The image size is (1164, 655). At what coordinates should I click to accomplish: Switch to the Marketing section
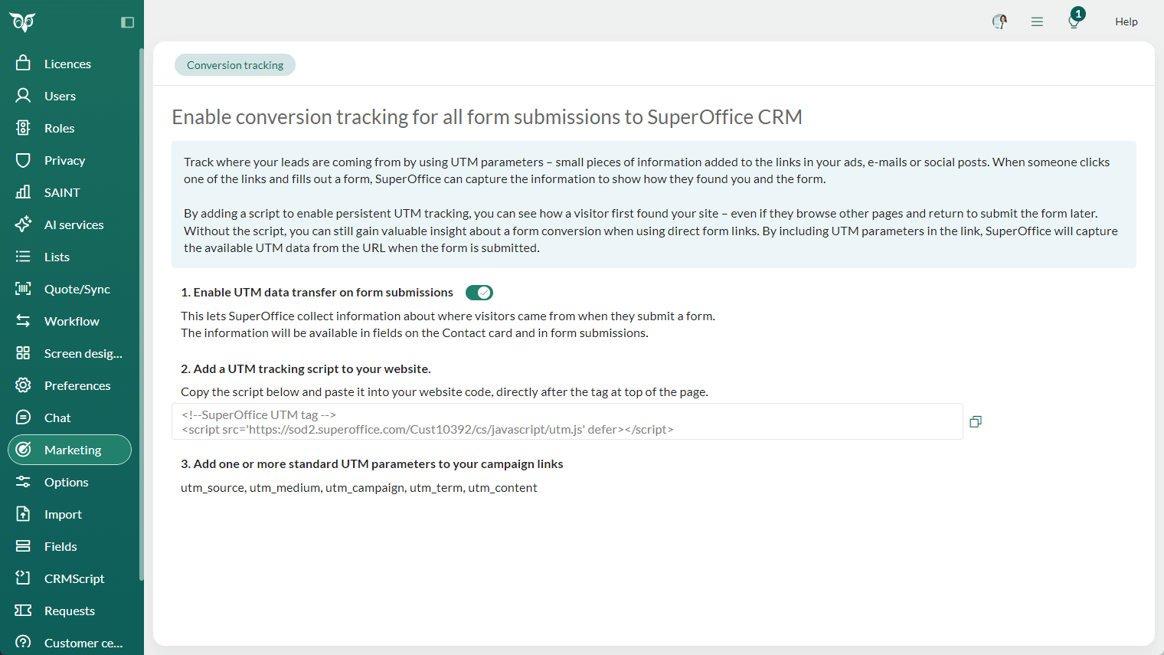[x=74, y=450]
